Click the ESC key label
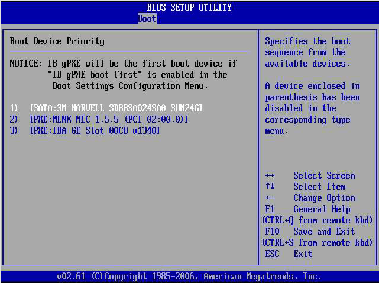This screenshot has height=283, width=379. coord(272,254)
